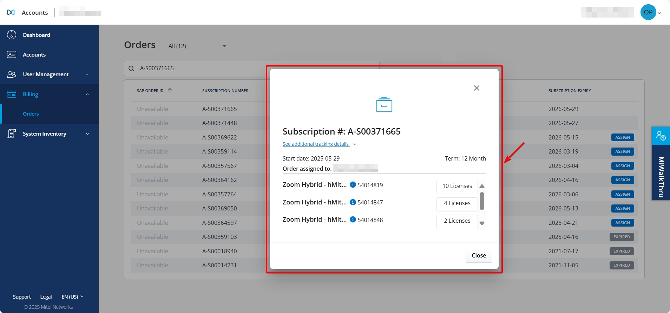Screen dimensions: 670x313
Task: Click the Accounts title in header
Action: [x=35, y=13]
